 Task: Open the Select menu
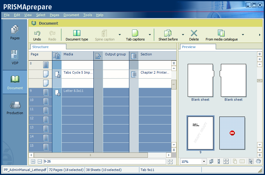pyautogui.click(x=41, y=15)
